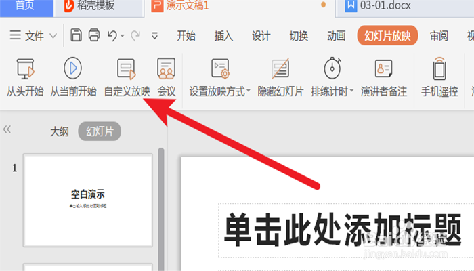Open the 审阅 review tab
The width and height of the screenshot is (474, 271).
pos(439,36)
